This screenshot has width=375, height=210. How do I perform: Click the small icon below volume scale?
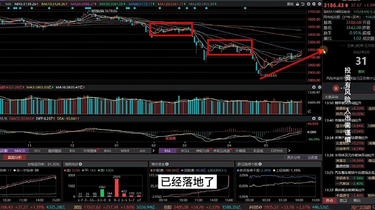coord(309,111)
